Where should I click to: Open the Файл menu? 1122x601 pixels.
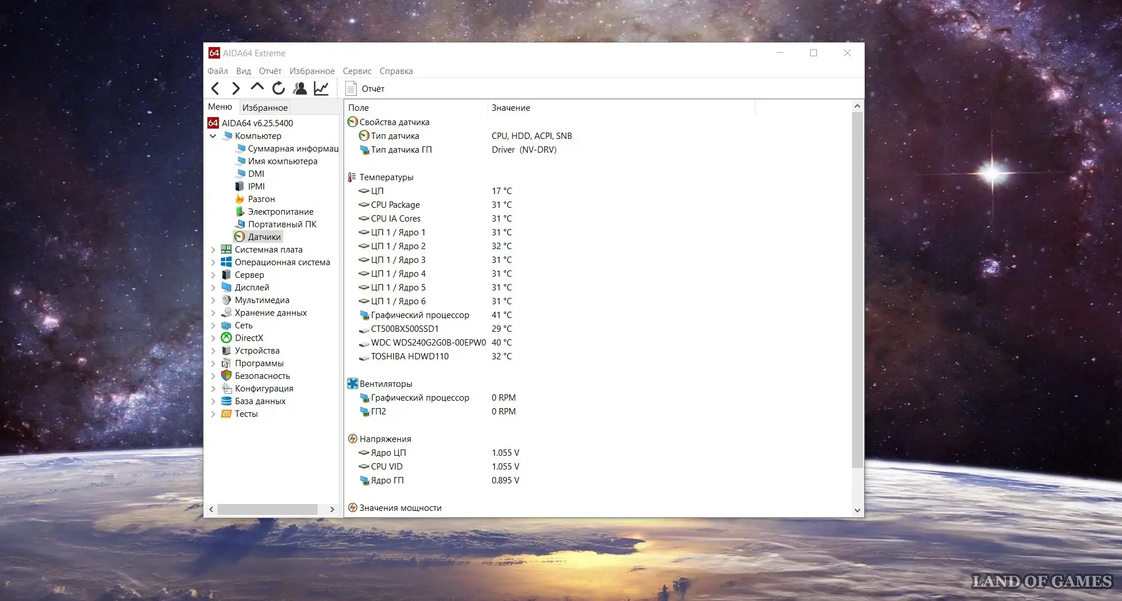[217, 71]
